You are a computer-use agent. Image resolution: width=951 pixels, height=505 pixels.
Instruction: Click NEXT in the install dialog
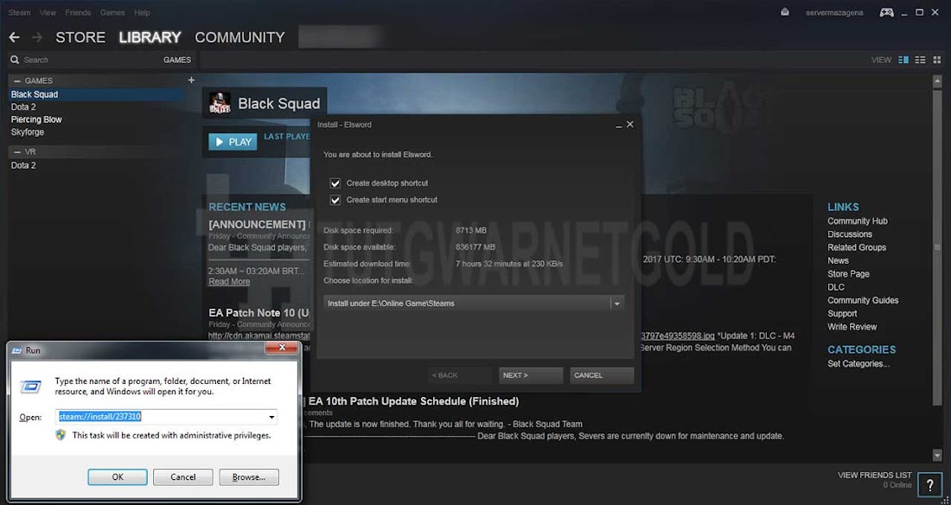(x=531, y=375)
